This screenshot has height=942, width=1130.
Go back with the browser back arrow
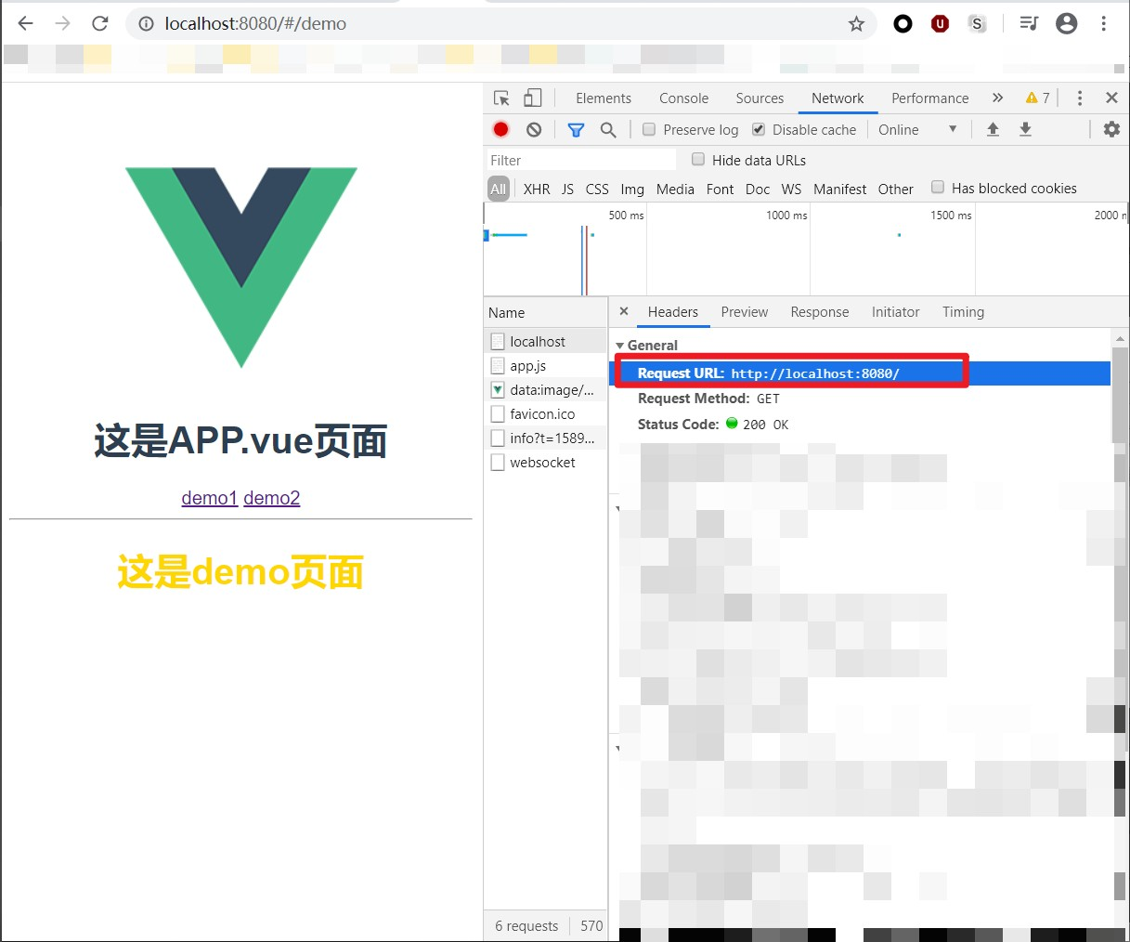click(25, 23)
